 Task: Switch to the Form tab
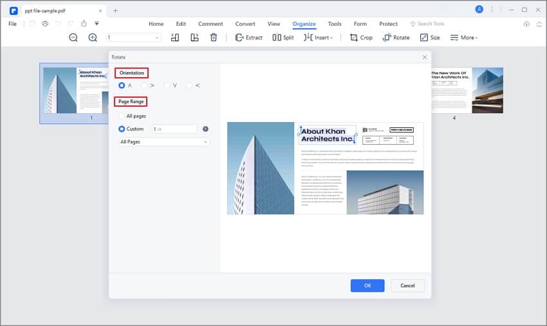point(360,24)
